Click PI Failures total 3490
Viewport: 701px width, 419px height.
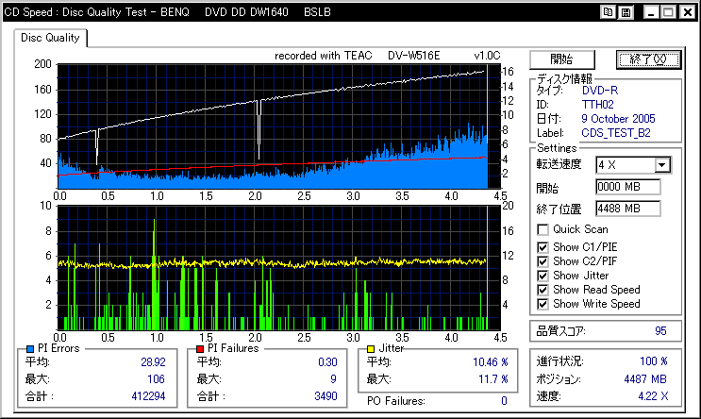(x=325, y=396)
